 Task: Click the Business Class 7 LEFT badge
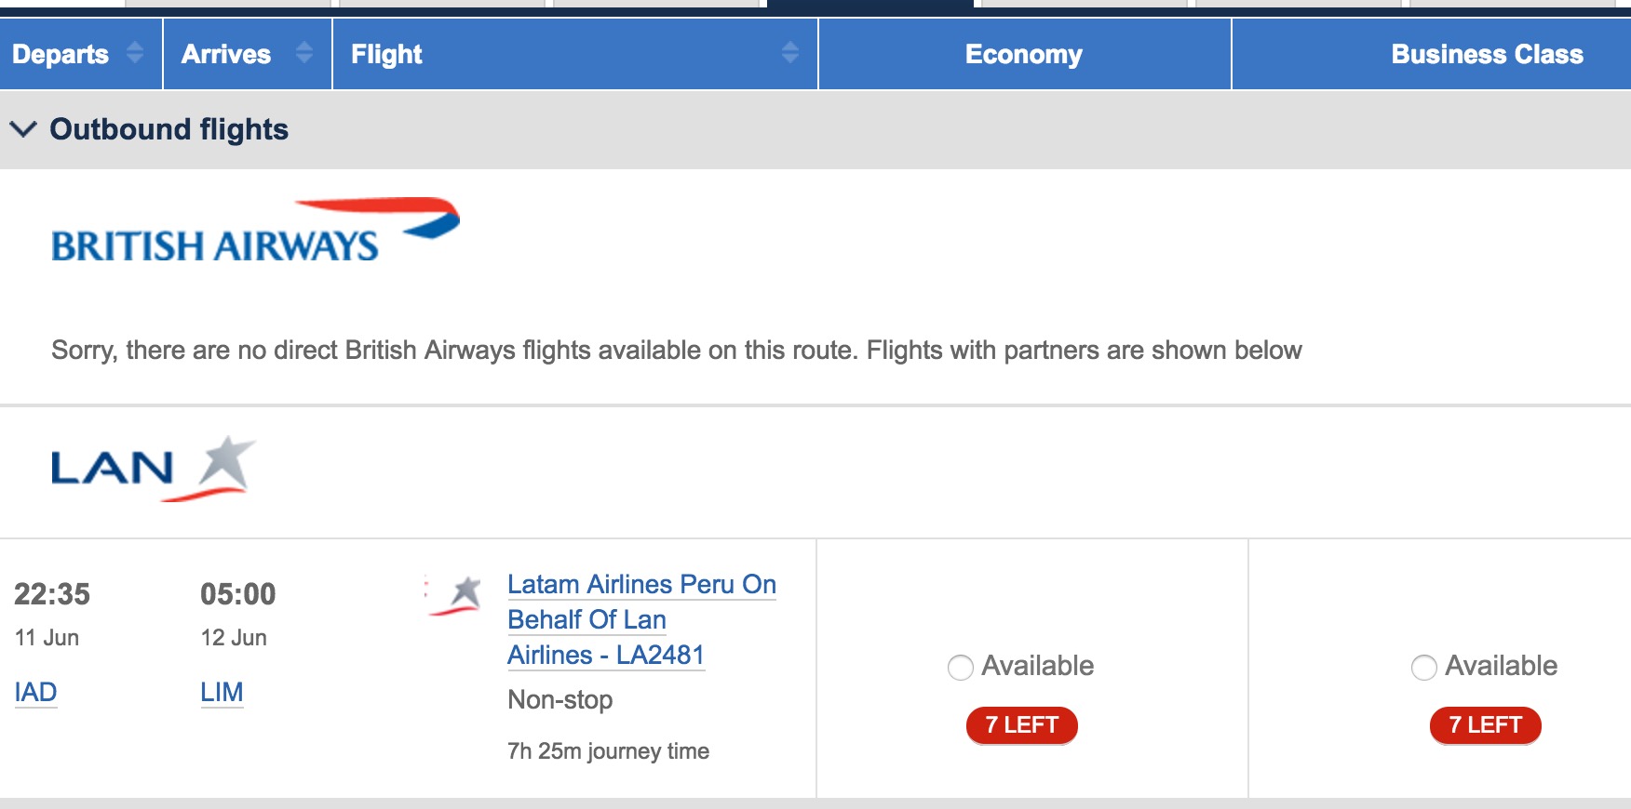1485,725
